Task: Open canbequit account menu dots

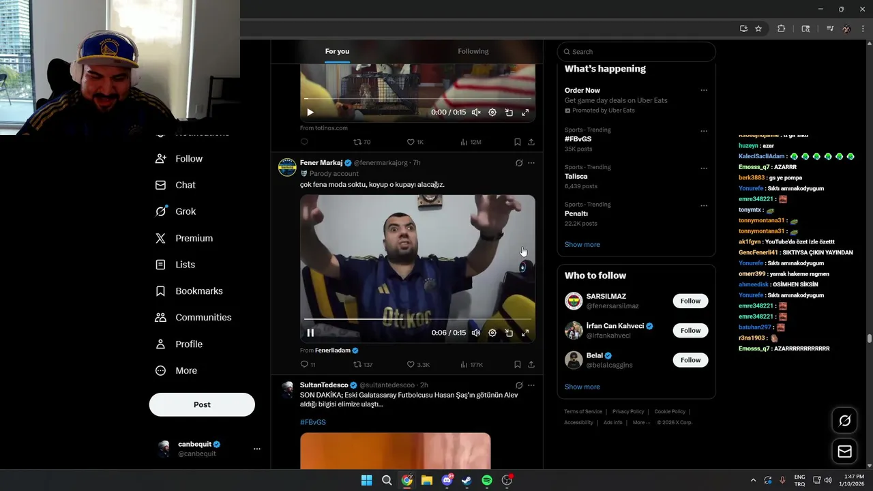Action: (x=257, y=449)
